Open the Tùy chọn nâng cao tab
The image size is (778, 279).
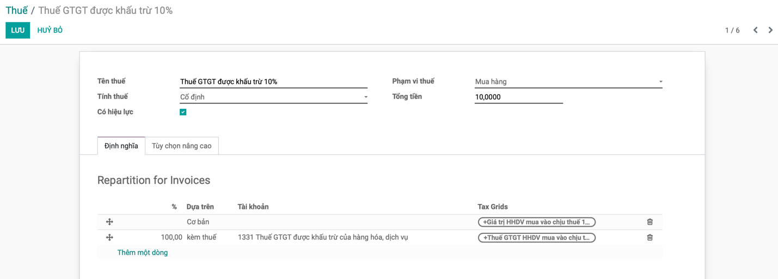[181, 146]
